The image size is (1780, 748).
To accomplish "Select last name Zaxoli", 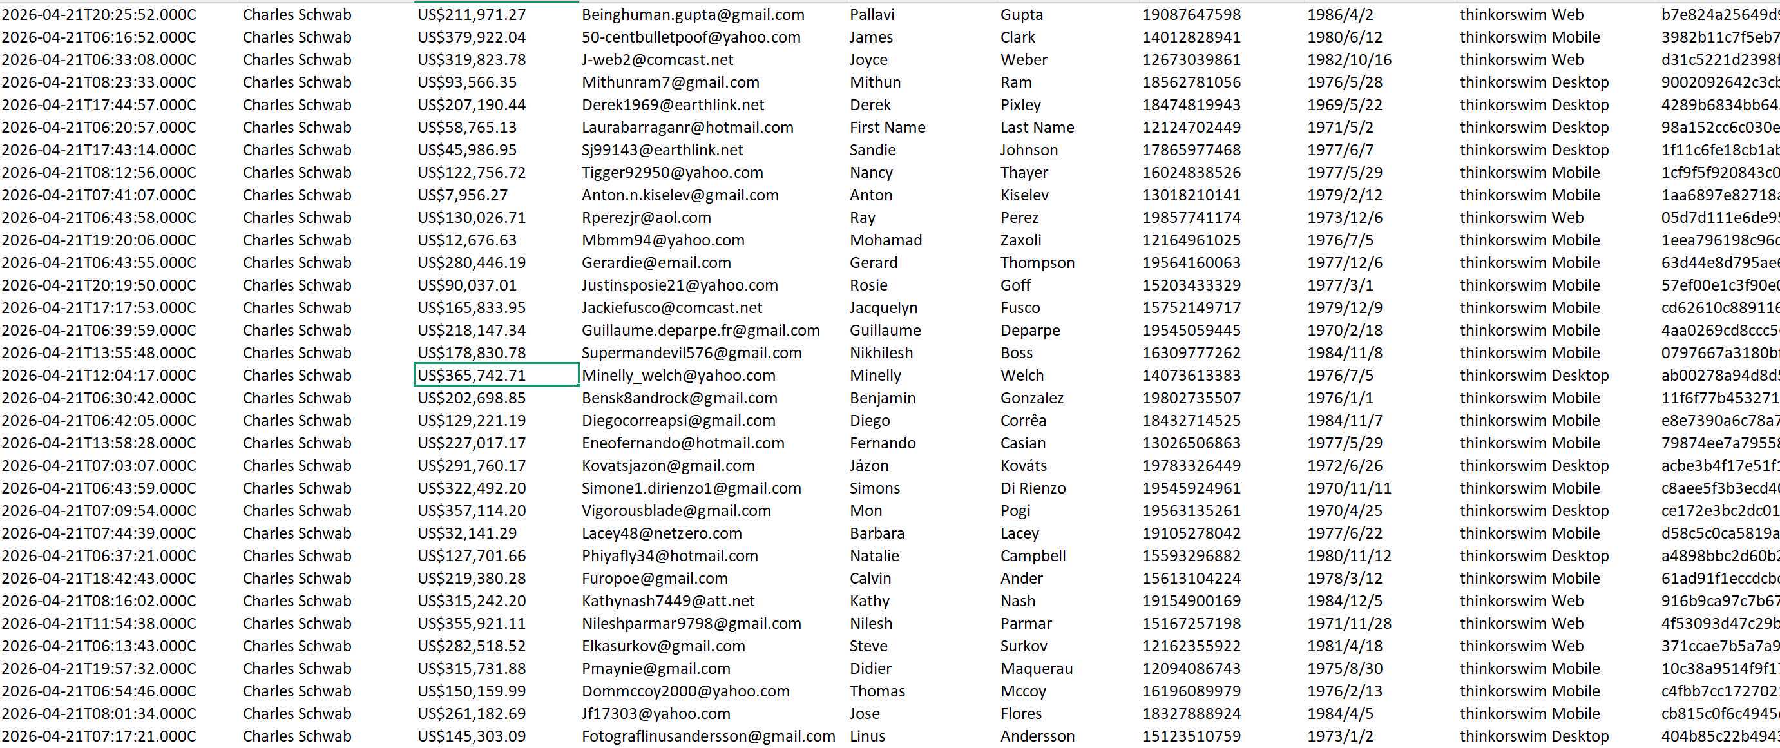I will 1020,240.
